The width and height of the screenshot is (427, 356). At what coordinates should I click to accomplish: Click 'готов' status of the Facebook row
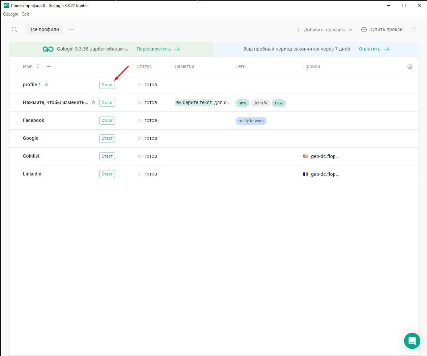click(x=151, y=121)
